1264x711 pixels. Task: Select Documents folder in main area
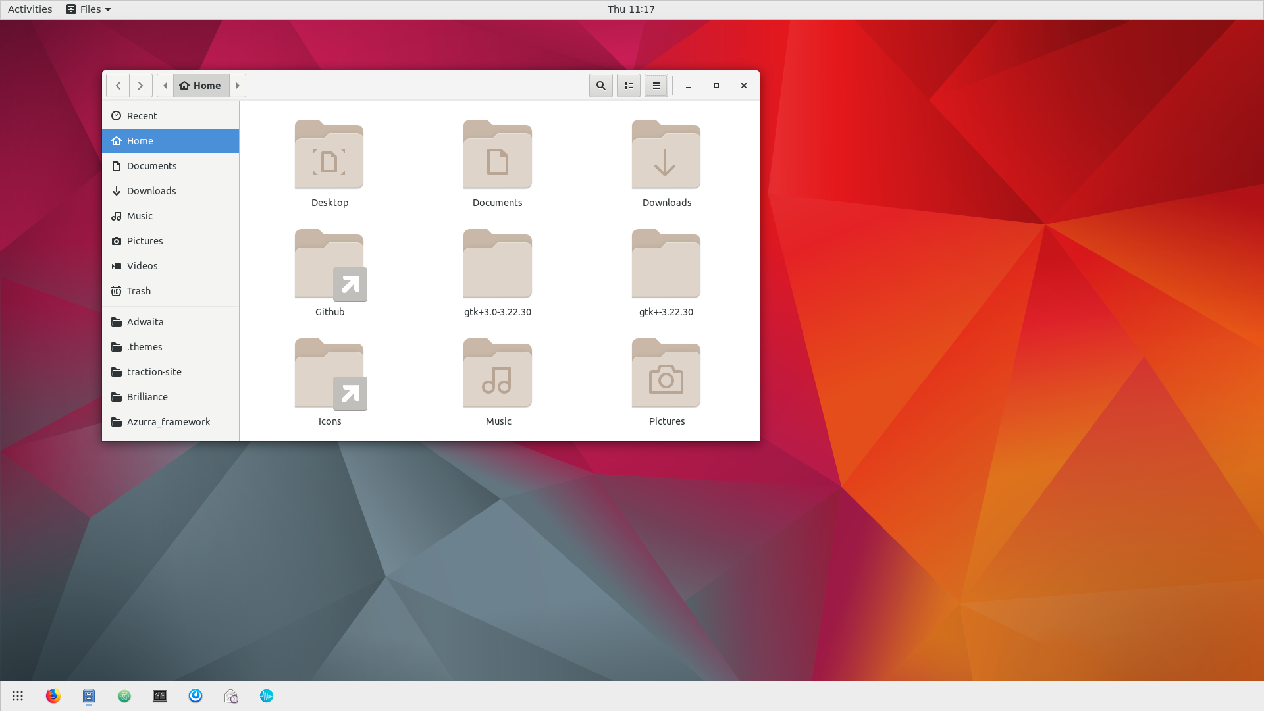click(x=498, y=164)
